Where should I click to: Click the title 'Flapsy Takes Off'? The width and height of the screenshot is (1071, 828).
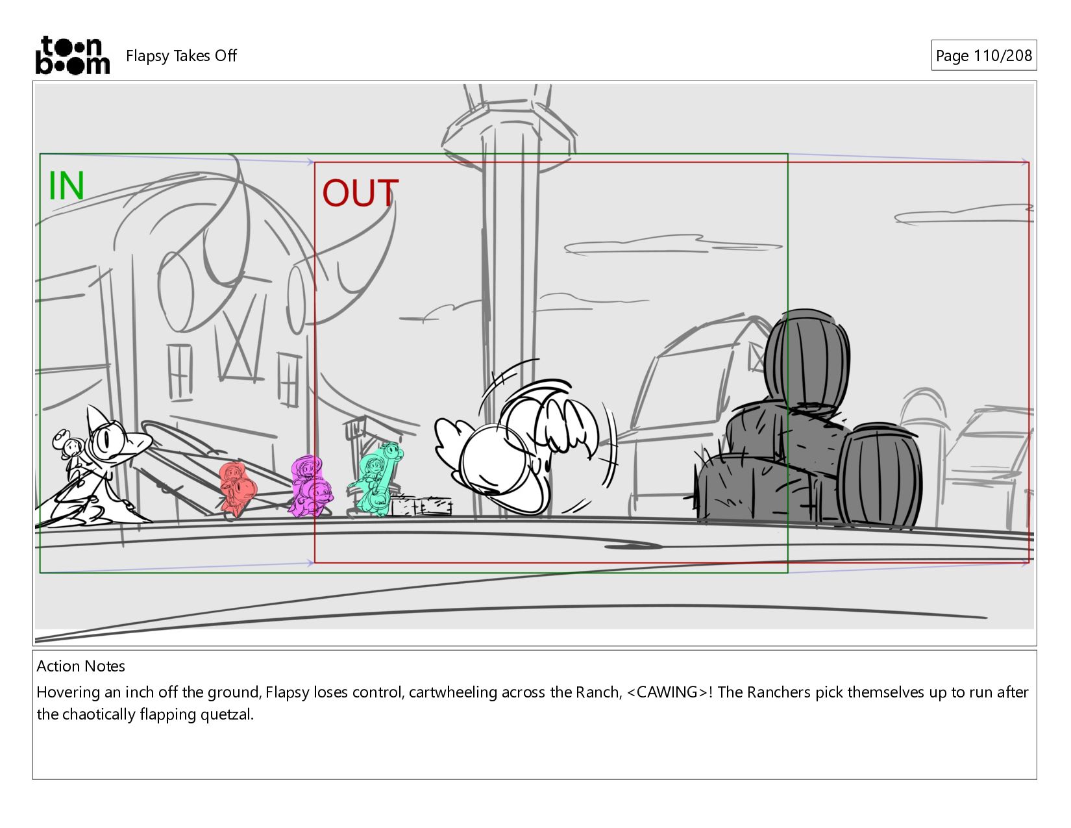pos(181,56)
